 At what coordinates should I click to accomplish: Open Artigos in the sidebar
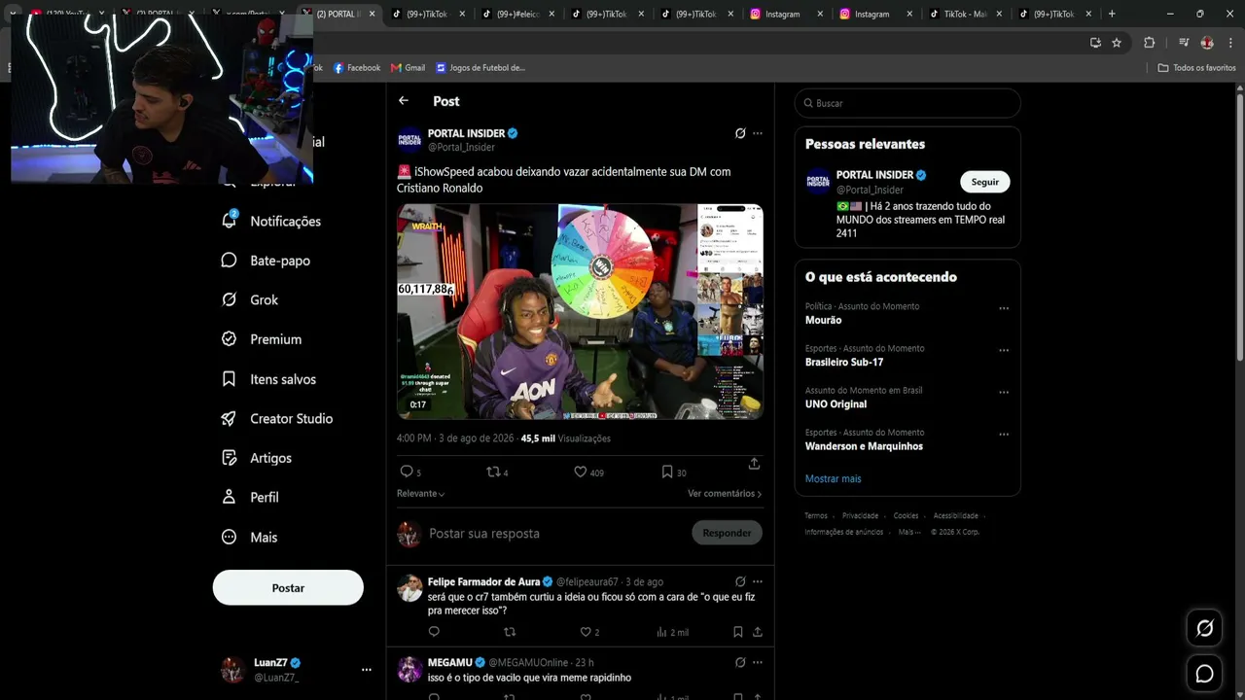(x=257, y=458)
